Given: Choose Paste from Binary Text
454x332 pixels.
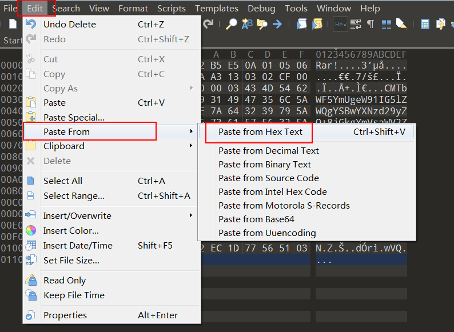Looking at the screenshot, I should (306, 165).
